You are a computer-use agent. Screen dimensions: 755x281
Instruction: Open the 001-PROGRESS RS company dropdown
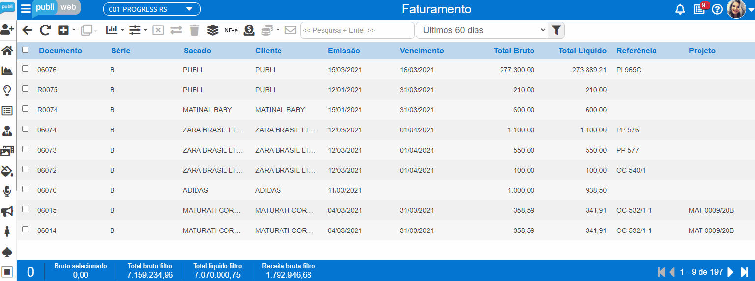pyautogui.click(x=152, y=9)
